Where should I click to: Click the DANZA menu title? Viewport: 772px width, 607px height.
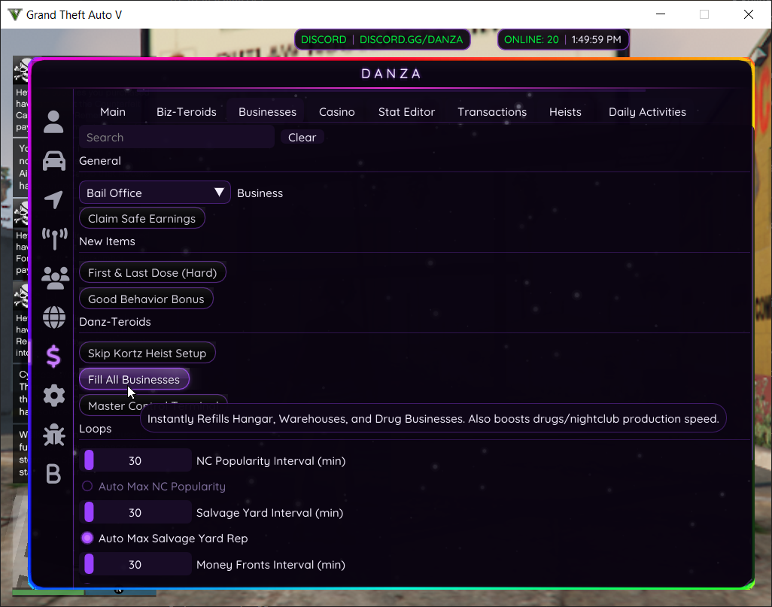[391, 74]
